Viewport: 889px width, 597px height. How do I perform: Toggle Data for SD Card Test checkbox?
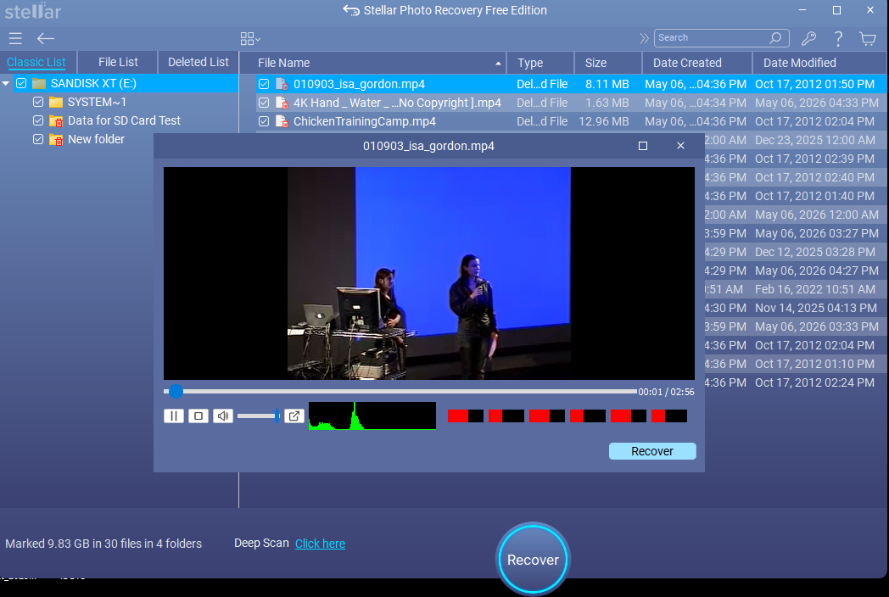click(38, 120)
